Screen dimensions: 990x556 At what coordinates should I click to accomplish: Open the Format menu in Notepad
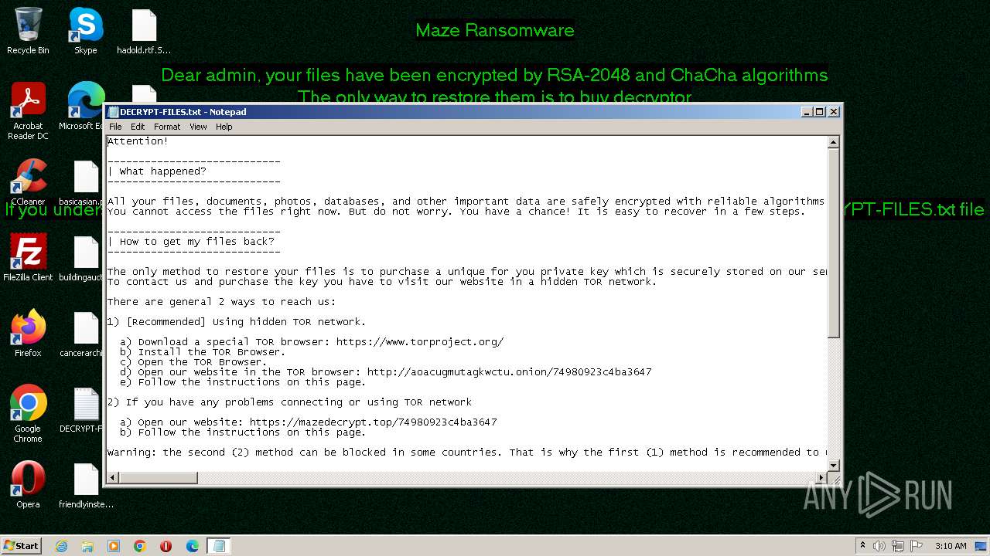point(167,127)
